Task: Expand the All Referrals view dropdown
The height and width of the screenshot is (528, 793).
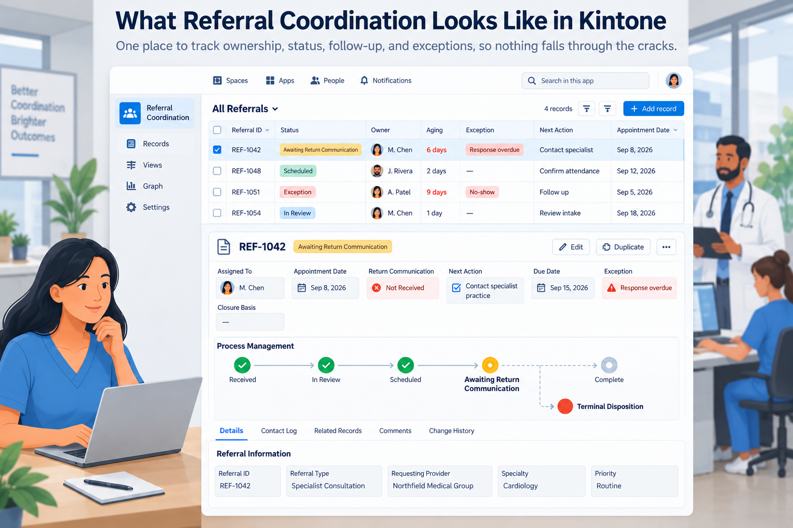Action: coord(275,109)
